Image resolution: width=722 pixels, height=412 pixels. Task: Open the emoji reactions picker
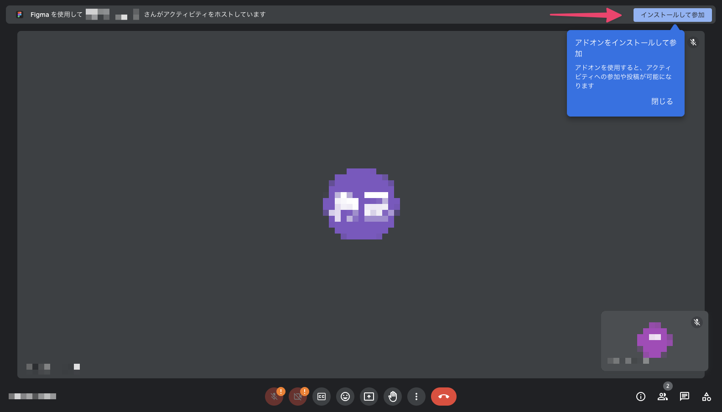[x=345, y=397]
